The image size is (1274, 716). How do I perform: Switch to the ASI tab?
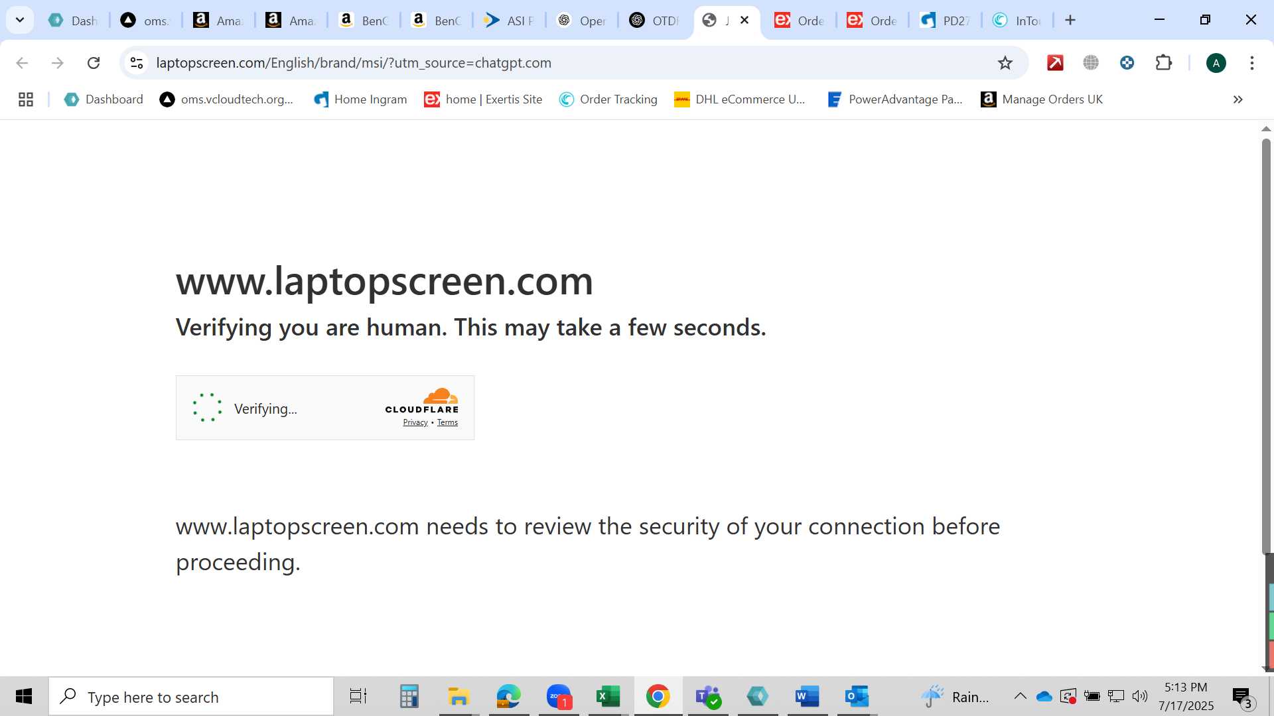(508, 21)
